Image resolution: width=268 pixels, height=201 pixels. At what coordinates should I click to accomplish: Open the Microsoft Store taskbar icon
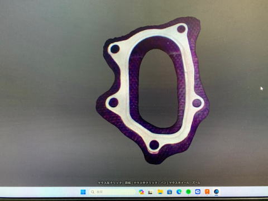[x=169, y=192]
